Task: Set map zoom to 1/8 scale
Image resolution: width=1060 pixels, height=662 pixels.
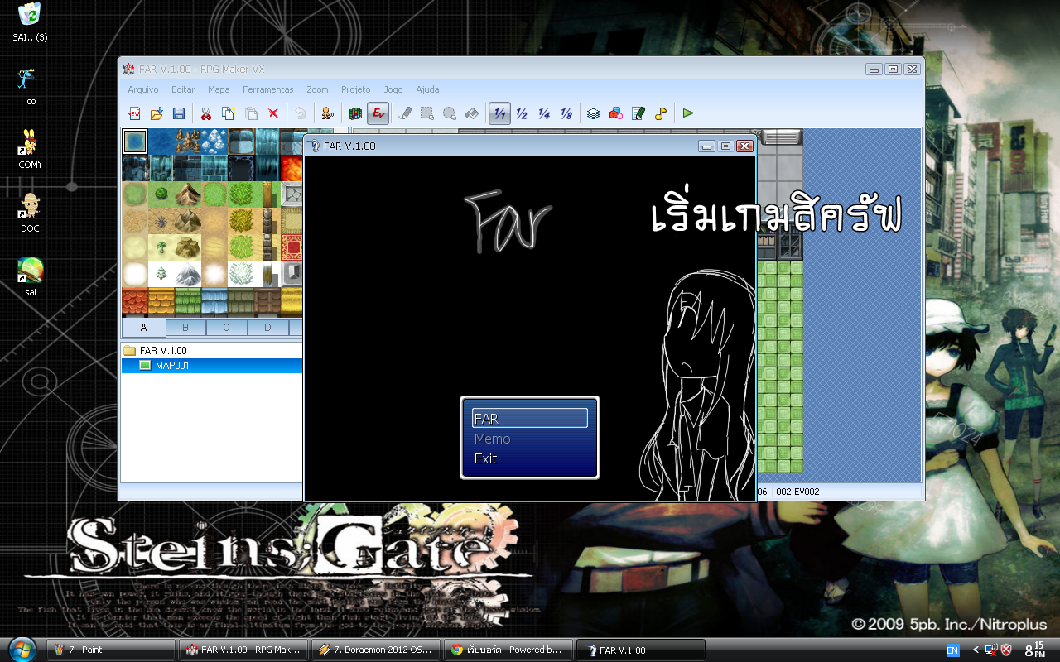Action: (566, 113)
